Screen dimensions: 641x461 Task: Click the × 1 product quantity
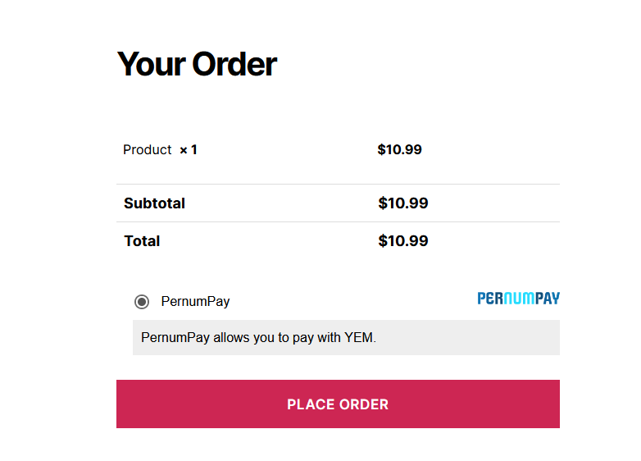click(x=189, y=150)
